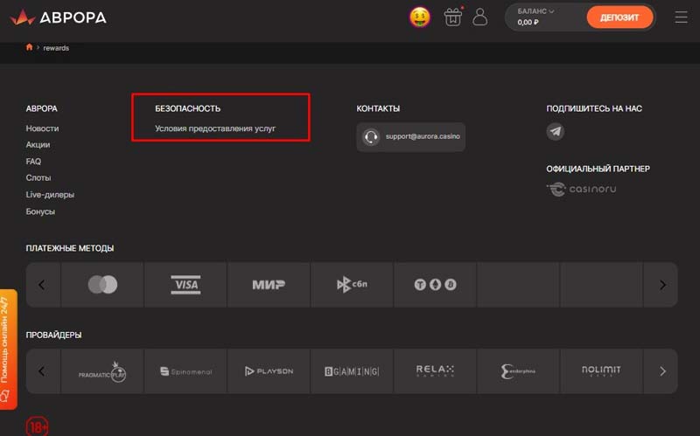Select the Mastercard payment logo

[x=102, y=285]
